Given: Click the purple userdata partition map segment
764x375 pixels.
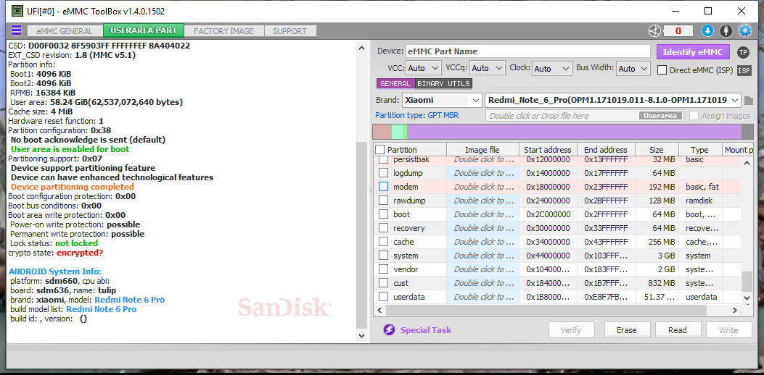Looking at the screenshot, I should point(574,132).
